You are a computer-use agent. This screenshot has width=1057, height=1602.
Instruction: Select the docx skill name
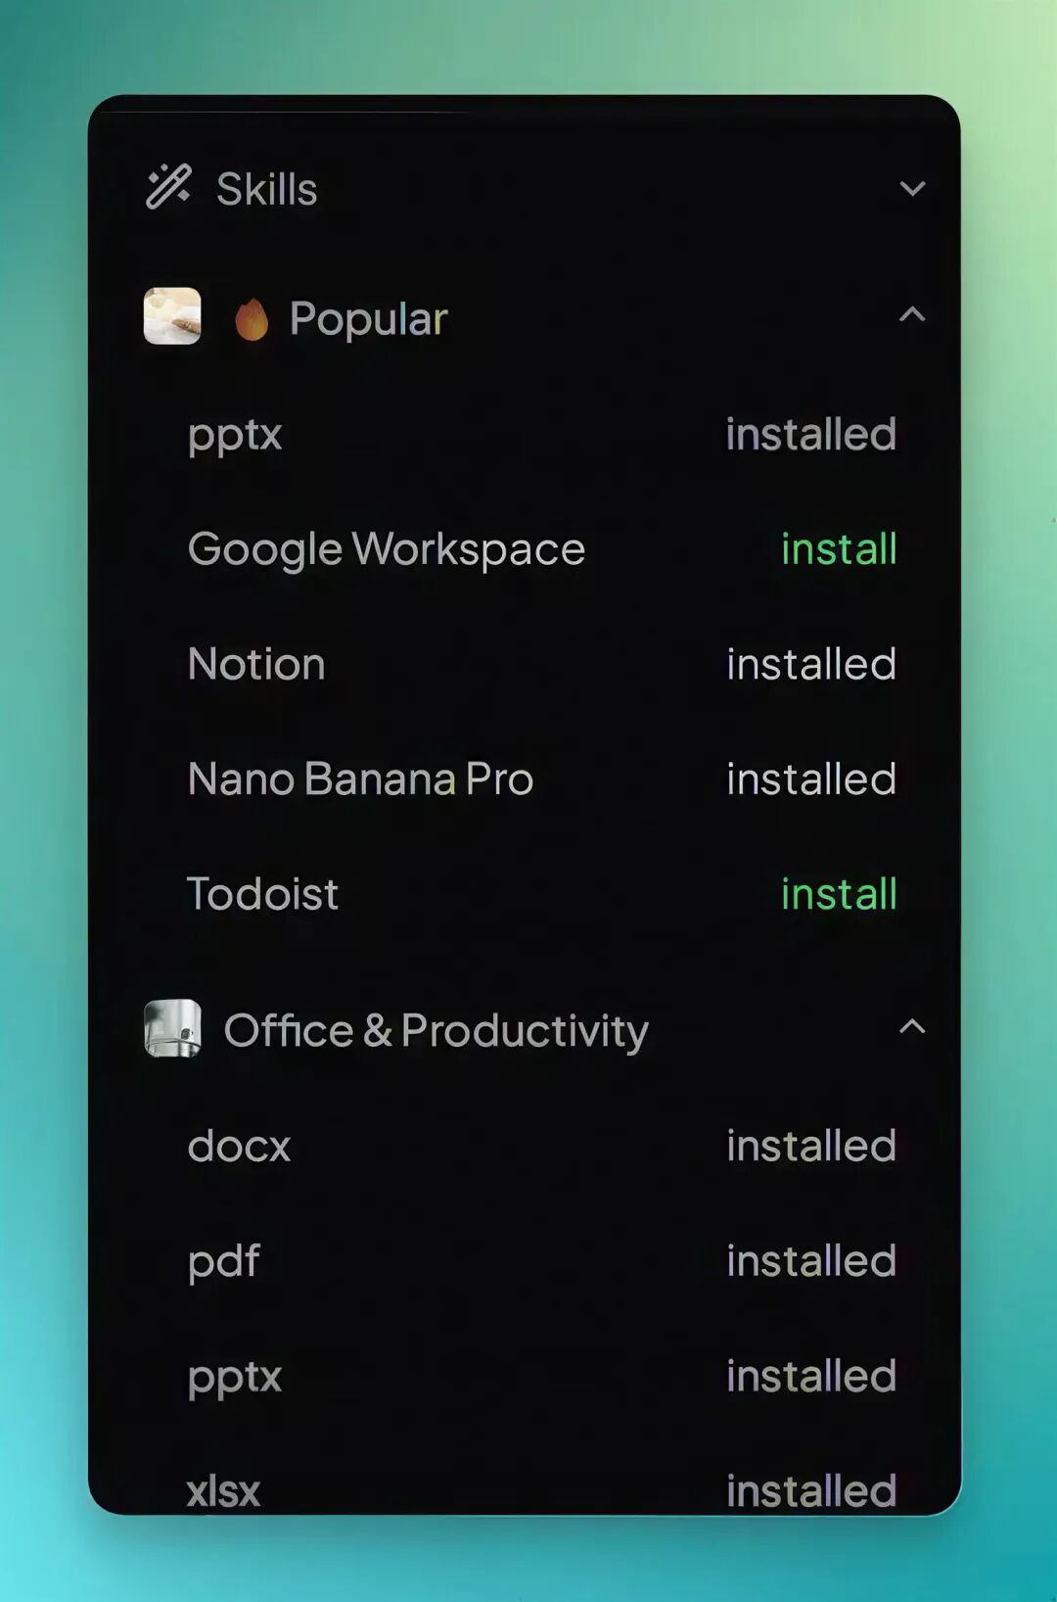click(x=239, y=1146)
